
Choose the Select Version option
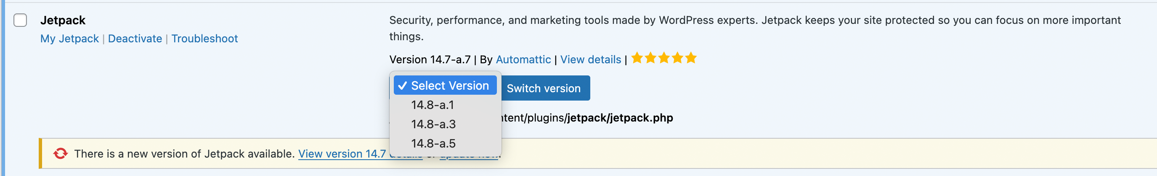click(x=445, y=85)
